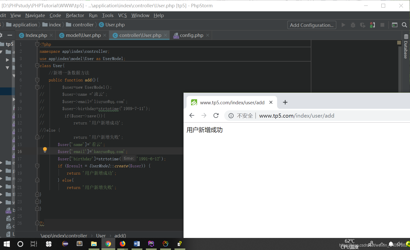The width and height of the screenshot is (410, 250).
Task: Click the index breadcrumb folder
Action: click(52, 25)
